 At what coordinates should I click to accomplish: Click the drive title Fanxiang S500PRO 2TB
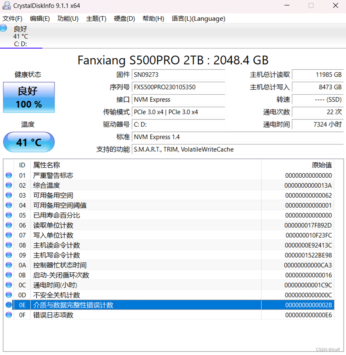coord(173,60)
